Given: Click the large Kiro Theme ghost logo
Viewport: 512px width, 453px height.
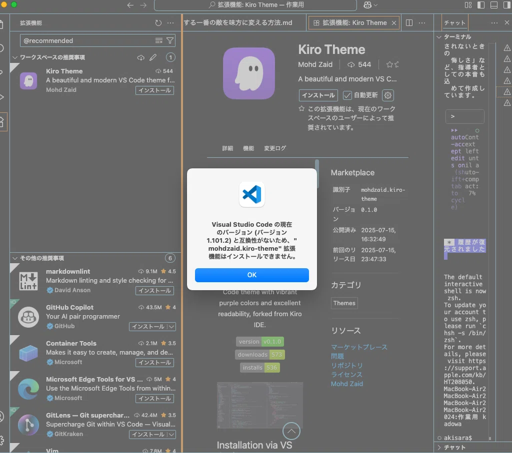Looking at the screenshot, I should coord(249,73).
